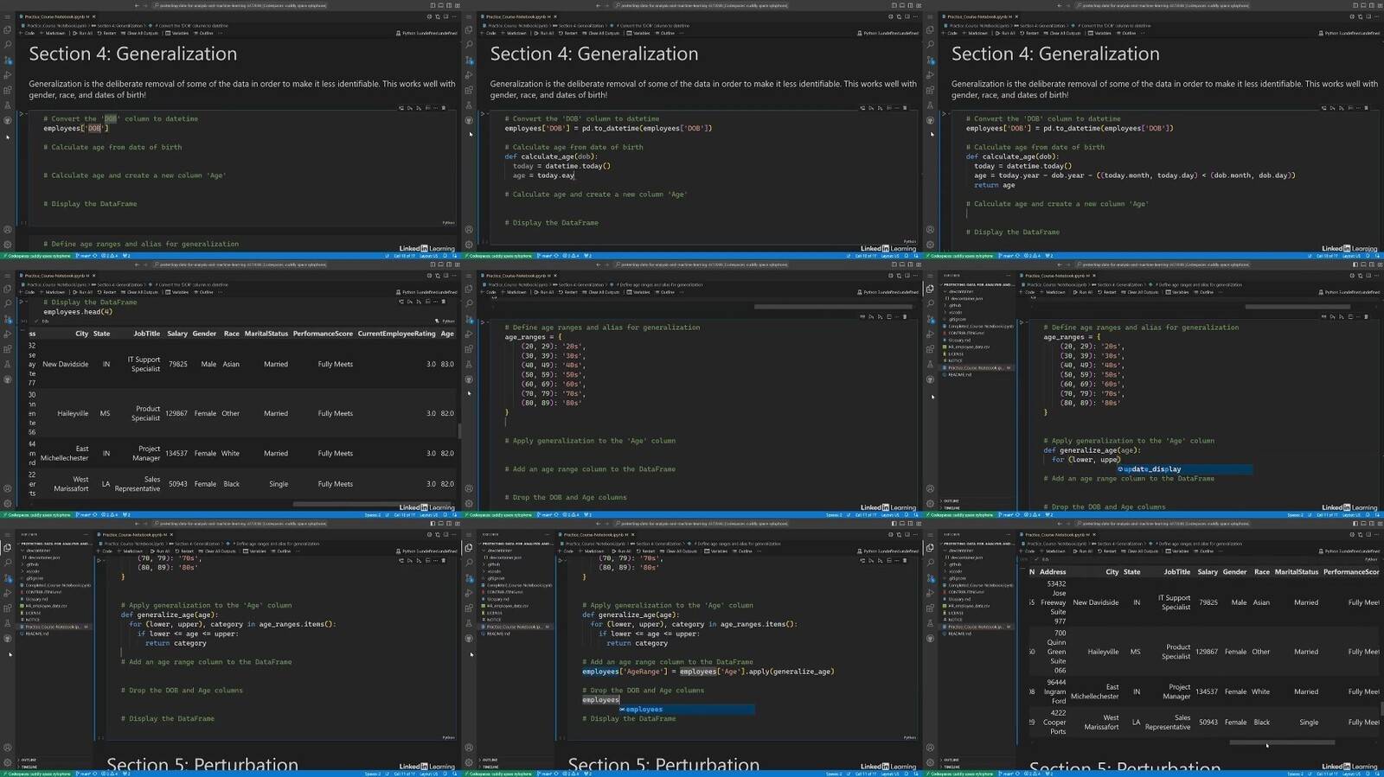Open Explorer in the bare employees['DOB'] frame

pos(7,29)
